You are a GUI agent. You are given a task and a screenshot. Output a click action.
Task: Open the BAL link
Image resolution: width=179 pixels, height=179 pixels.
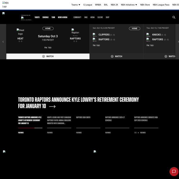click(106, 5)
